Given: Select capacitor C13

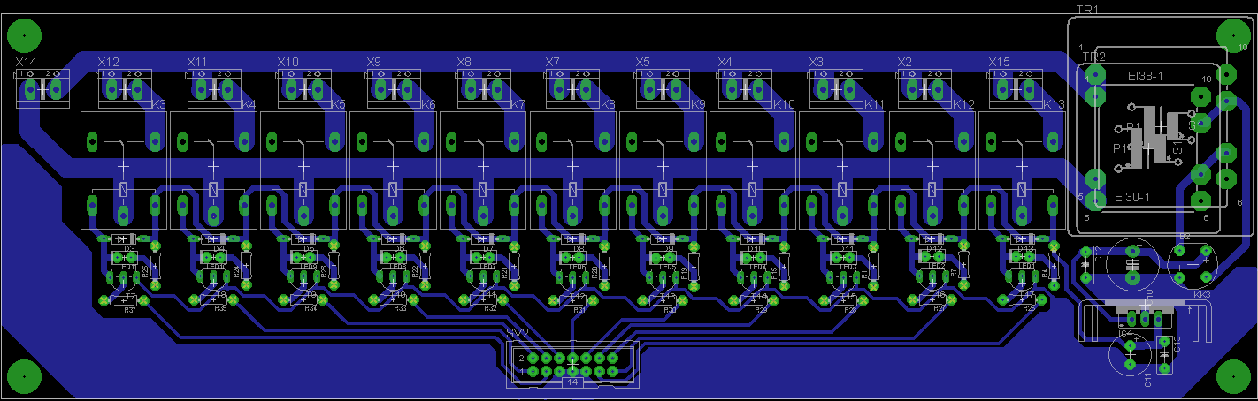Looking at the screenshot, I should pos(1165,353).
